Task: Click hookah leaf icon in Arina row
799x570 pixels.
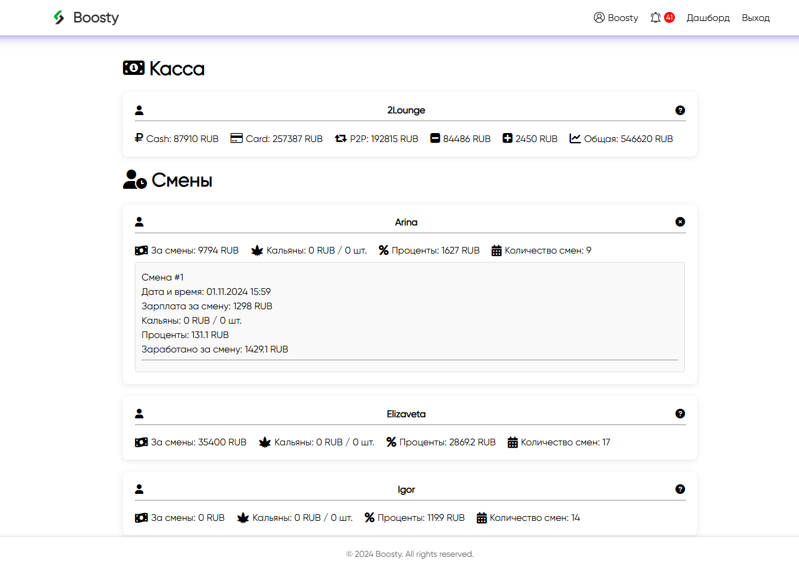Action: coord(257,251)
